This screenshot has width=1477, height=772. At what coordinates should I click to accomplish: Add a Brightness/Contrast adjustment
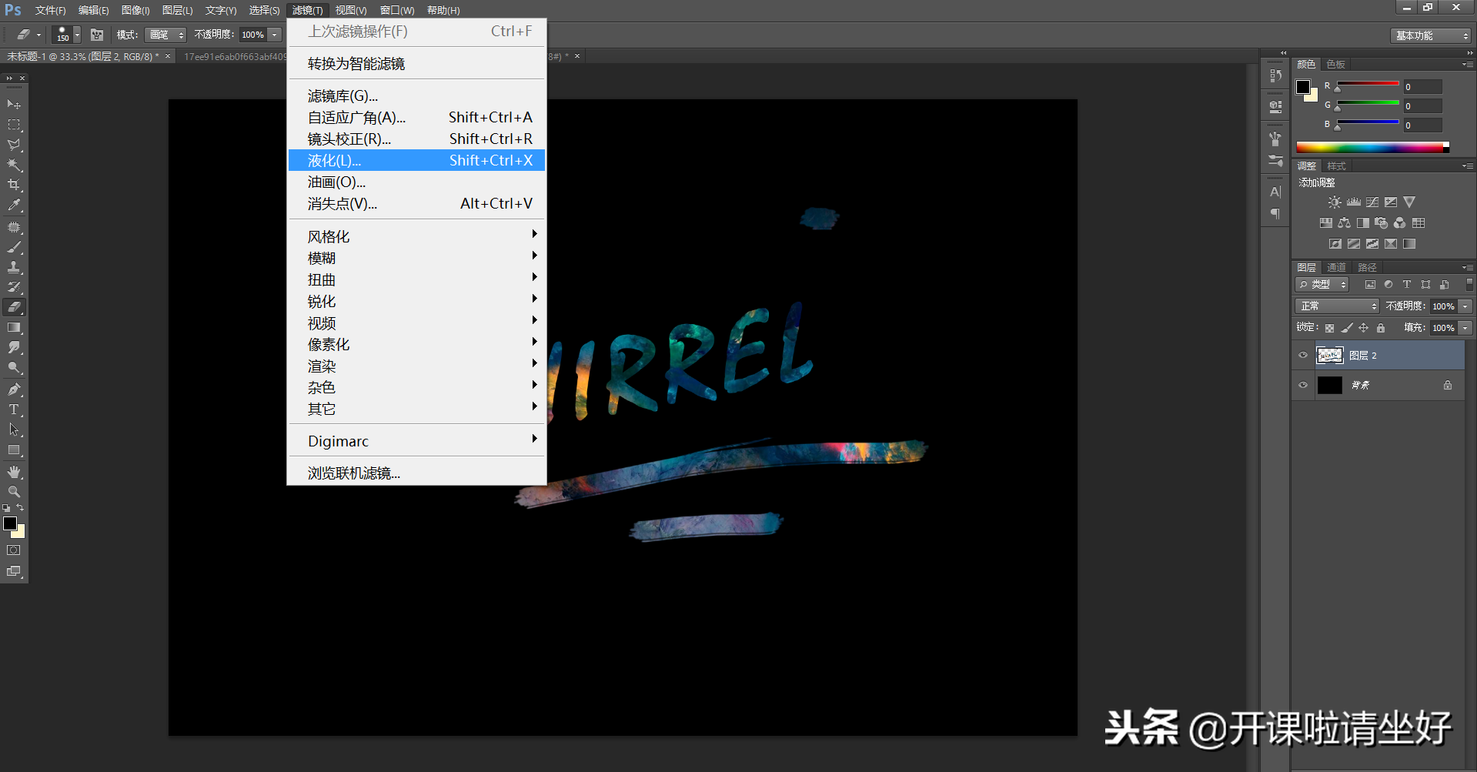pos(1335,202)
